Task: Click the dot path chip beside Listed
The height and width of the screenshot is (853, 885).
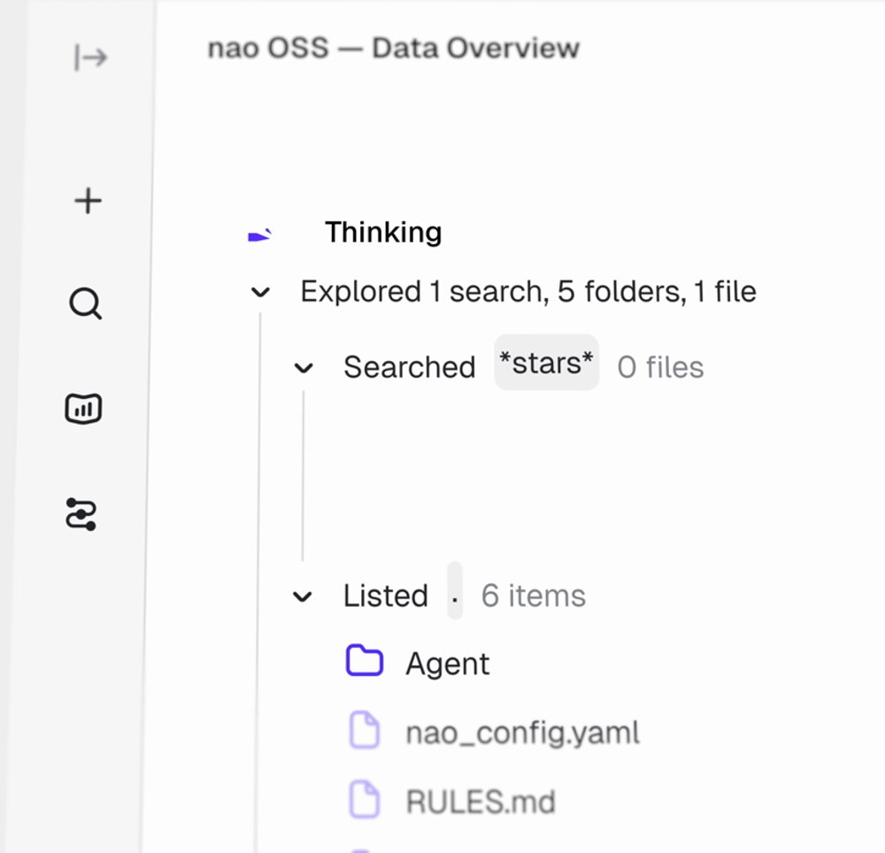Action: click(x=455, y=591)
